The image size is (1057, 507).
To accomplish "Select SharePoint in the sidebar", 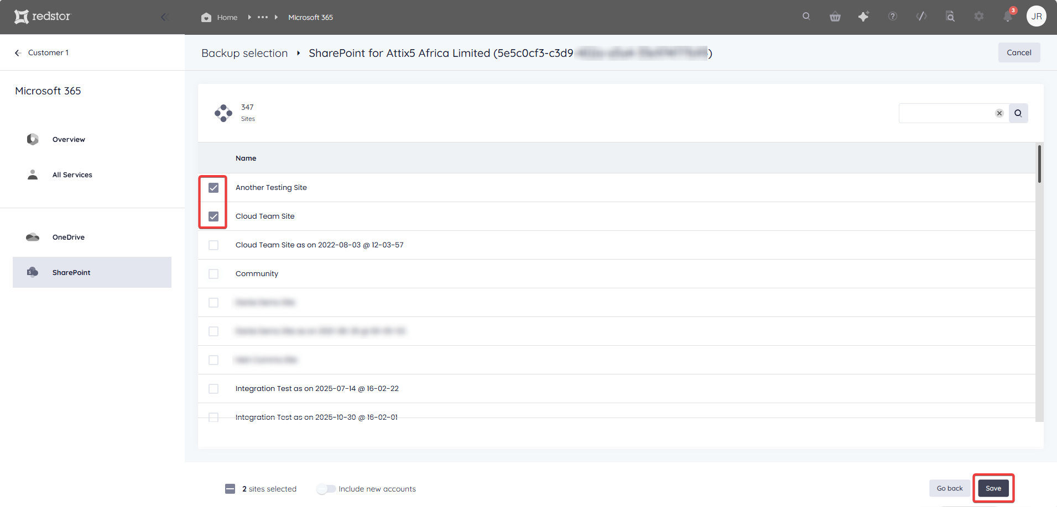I will (x=92, y=272).
